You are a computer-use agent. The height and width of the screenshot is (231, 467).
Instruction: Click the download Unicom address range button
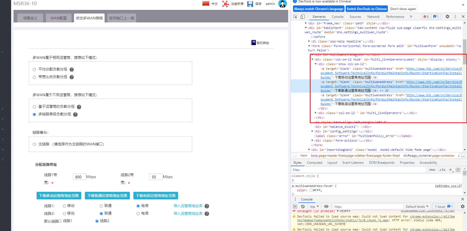coord(107,196)
